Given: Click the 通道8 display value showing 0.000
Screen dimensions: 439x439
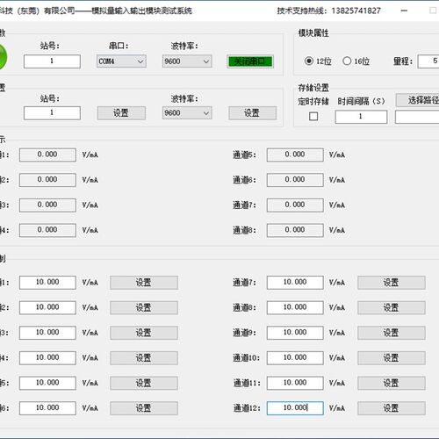Looking at the screenshot, I should pyautogui.click(x=295, y=230).
